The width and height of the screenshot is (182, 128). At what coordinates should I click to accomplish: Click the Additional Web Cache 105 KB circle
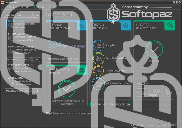[x=98, y=84]
